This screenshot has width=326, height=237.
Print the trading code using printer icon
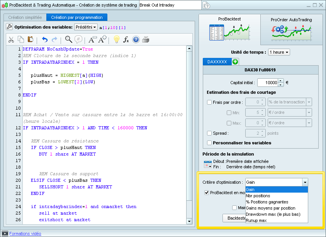click(146, 40)
